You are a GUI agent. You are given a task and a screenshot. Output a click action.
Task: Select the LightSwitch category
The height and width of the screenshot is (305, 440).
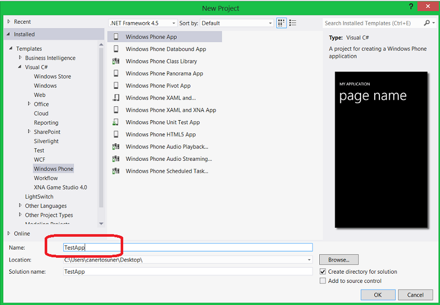[39, 197]
